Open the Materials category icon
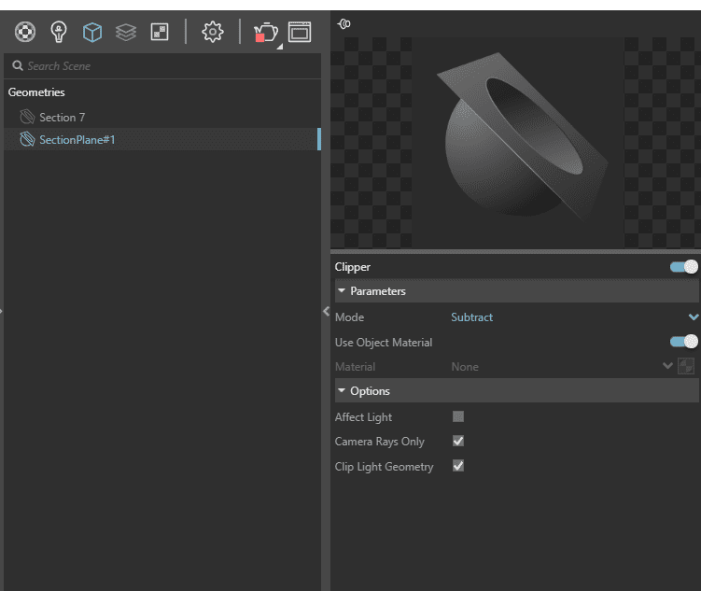The height and width of the screenshot is (591, 701). [x=25, y=33]
